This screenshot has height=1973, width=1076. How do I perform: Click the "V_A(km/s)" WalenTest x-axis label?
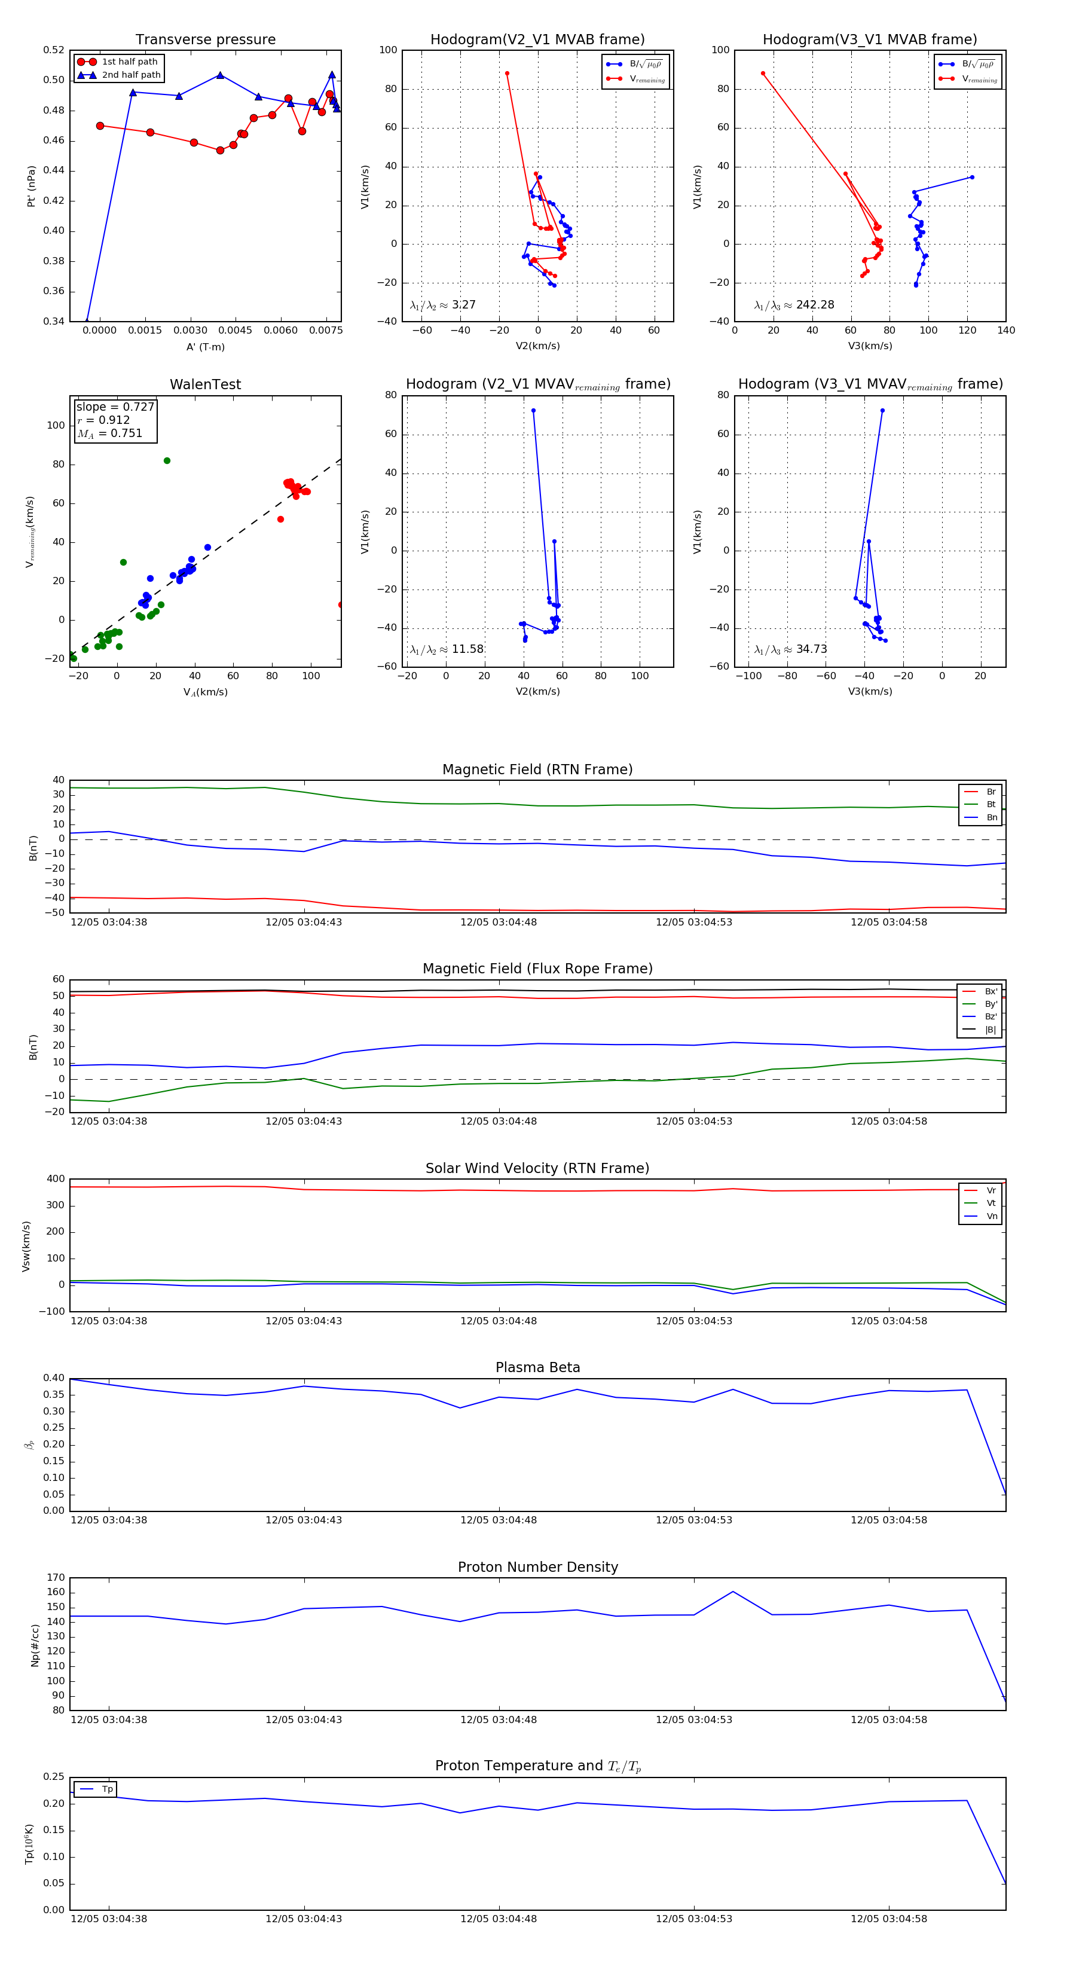205,692
